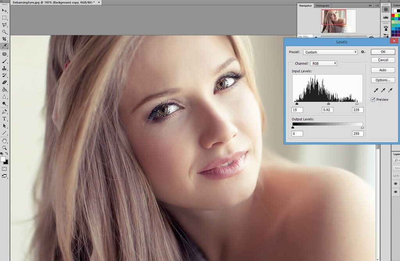Open Levels Options... button
This screenshot has width=400, height=261.
383,80
